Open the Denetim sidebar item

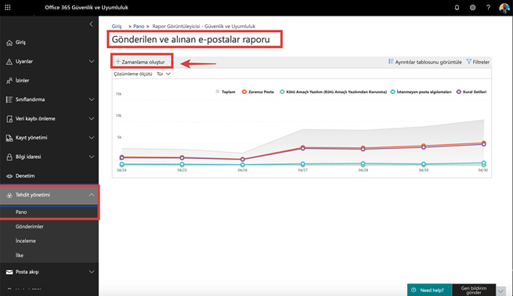[x=49, y=176]
